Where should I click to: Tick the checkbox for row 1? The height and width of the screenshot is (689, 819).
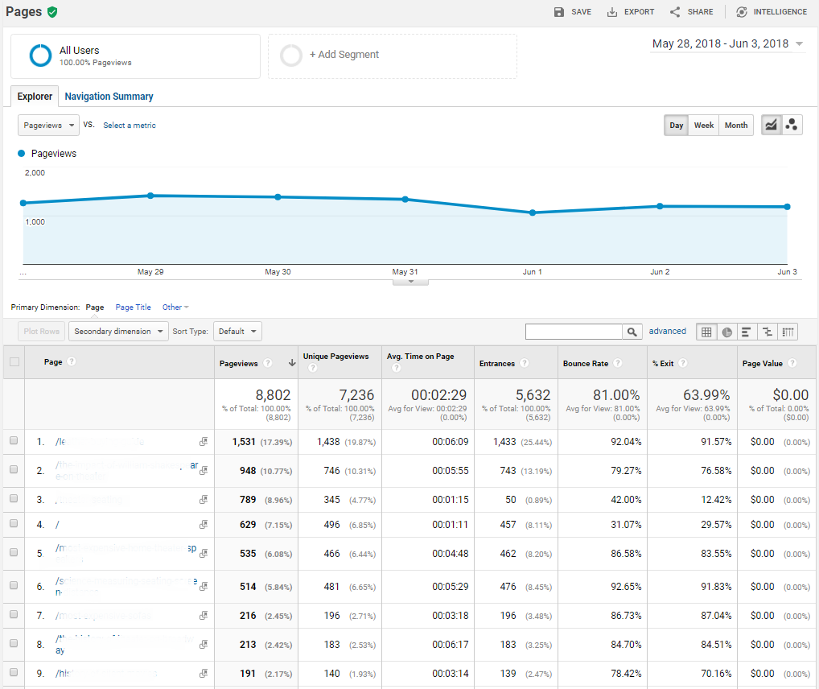14,441
